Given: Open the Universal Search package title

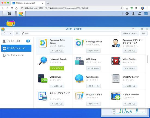Looking at the screenshot, I should pos(58,59).
